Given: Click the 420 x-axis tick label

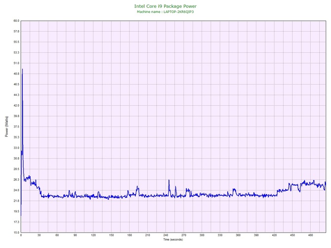Looking at the screenshot, I should (x=274, y=235).
